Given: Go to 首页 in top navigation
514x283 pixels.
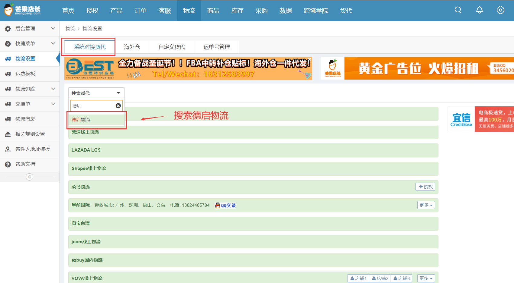Looking at the screenshot, I should tap(68, 11).
